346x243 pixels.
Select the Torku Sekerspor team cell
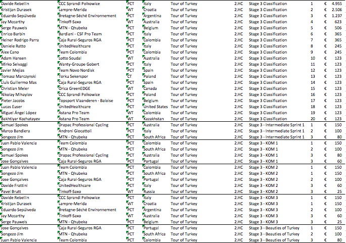pyautogui.click(x=73, y=76)
